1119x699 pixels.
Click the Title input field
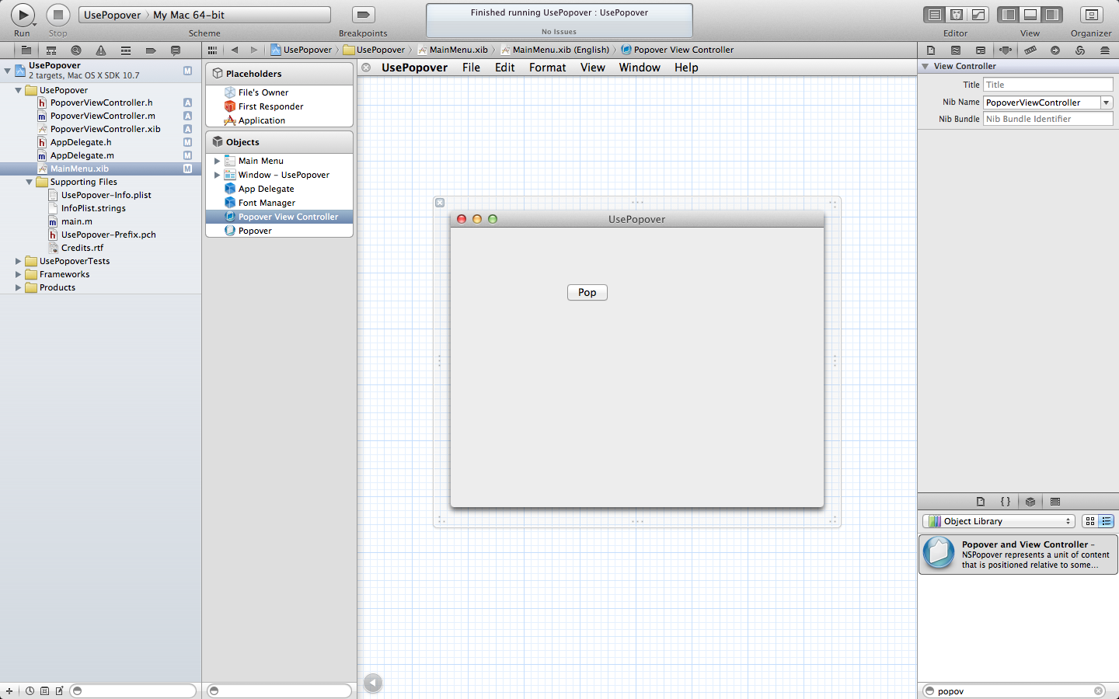(x=1048, y=85)
